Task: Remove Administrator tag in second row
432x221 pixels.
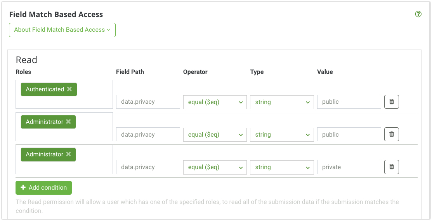Action: point(68,122)
